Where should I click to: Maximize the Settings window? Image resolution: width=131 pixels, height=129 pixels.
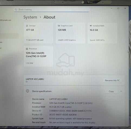(118, 8)
